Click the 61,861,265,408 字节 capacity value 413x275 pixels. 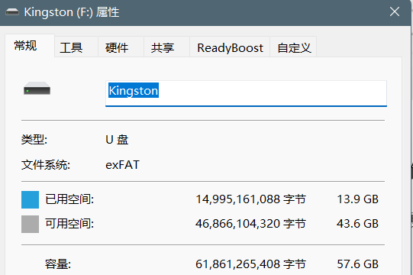click(250, 264)
